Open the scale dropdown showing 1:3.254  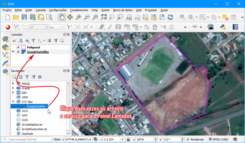point(123,139)
